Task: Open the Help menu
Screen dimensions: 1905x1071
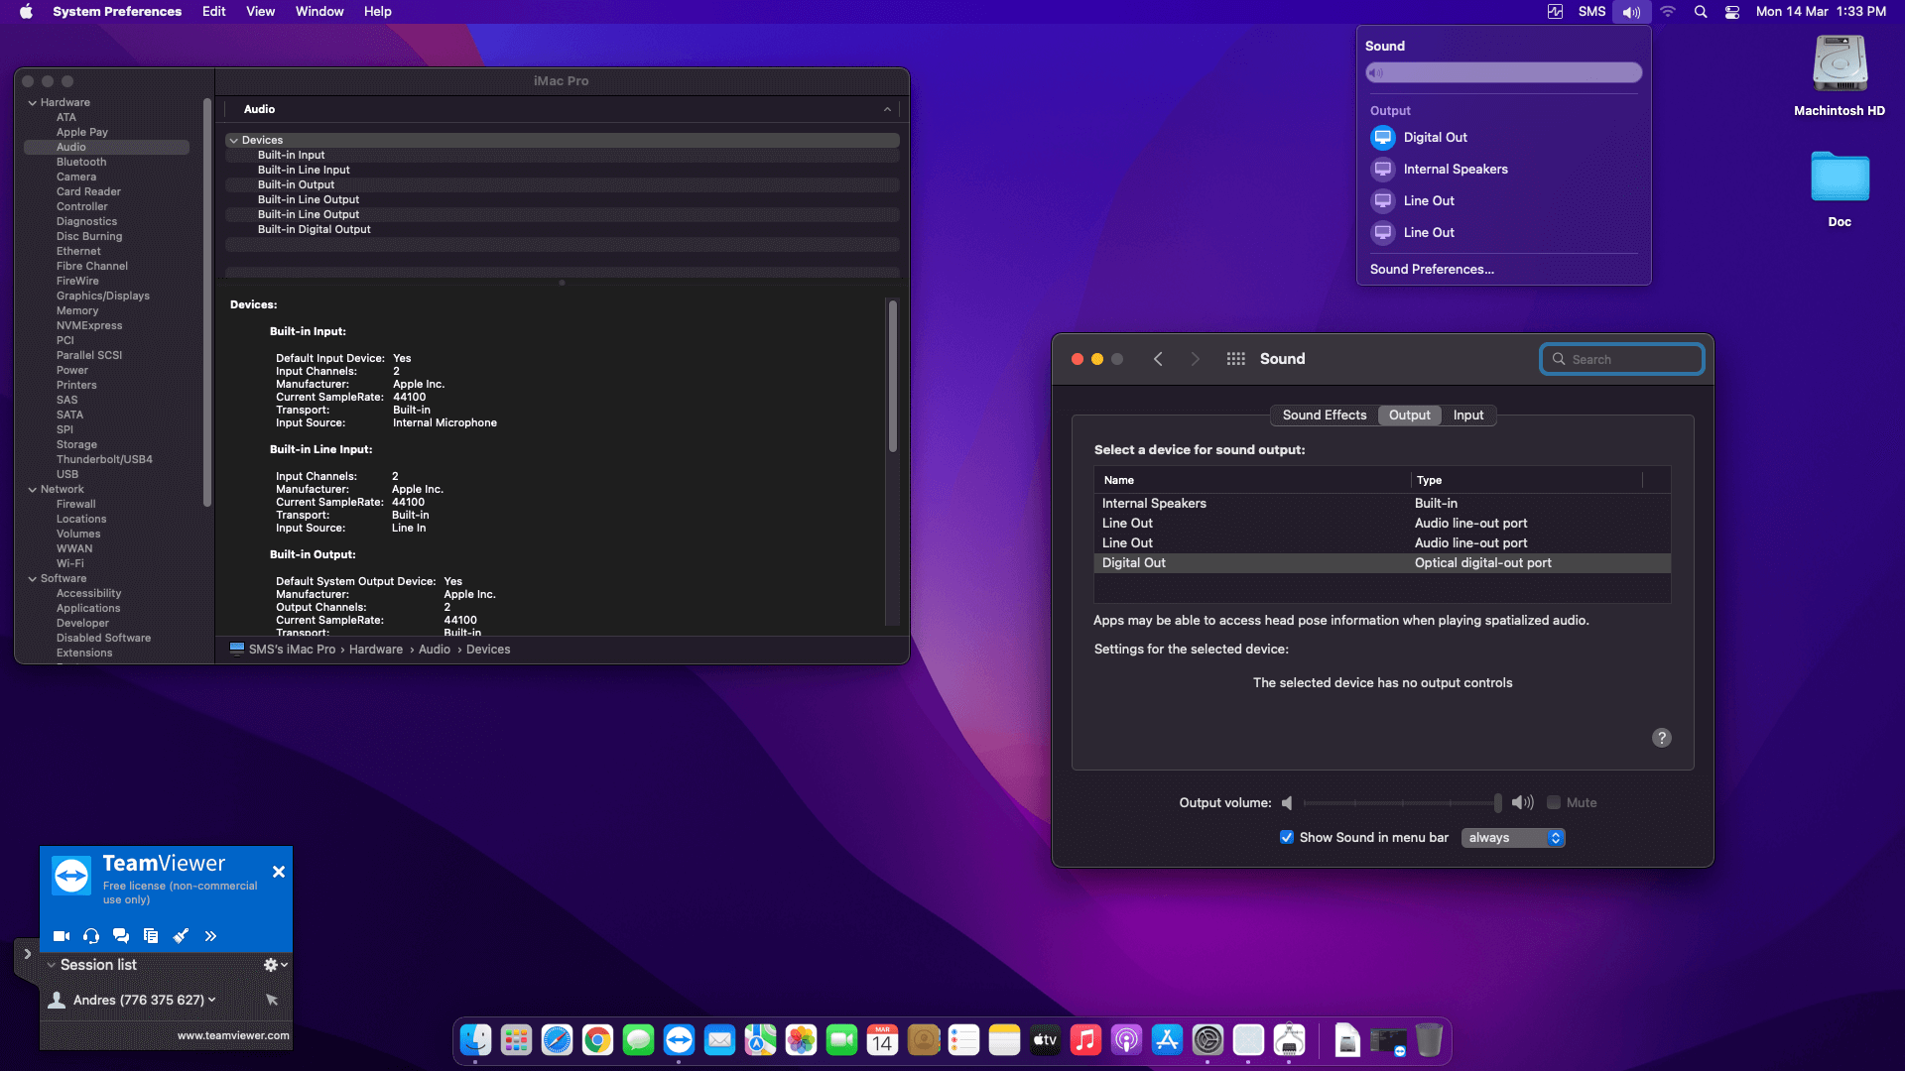Action: [x=378, y=12]
